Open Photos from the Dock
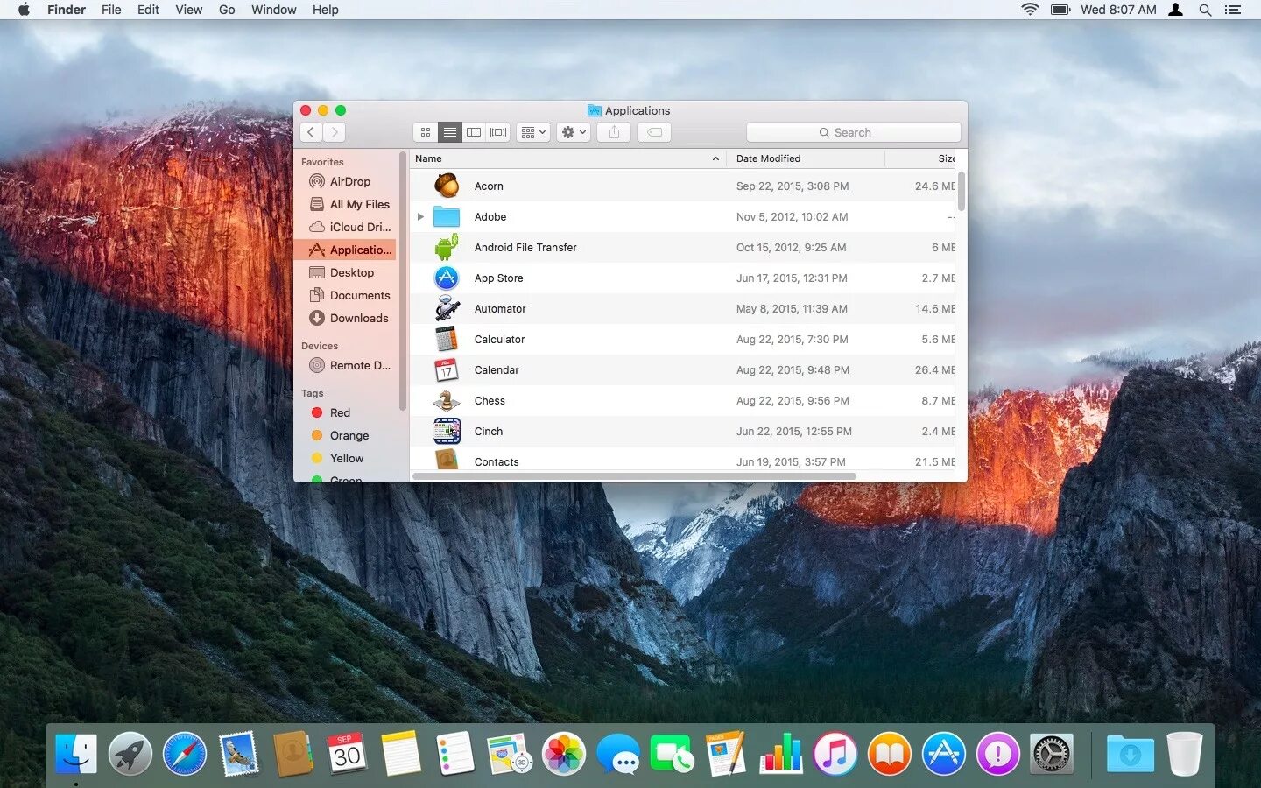1261x788 pixels. 564,754
